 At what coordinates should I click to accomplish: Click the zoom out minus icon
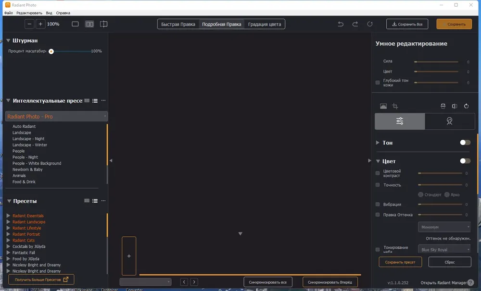tap(29, 24)
